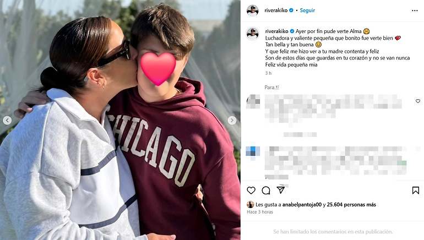View 25.604 personas más likes list
424x240 pixels.
coord(351,205)
